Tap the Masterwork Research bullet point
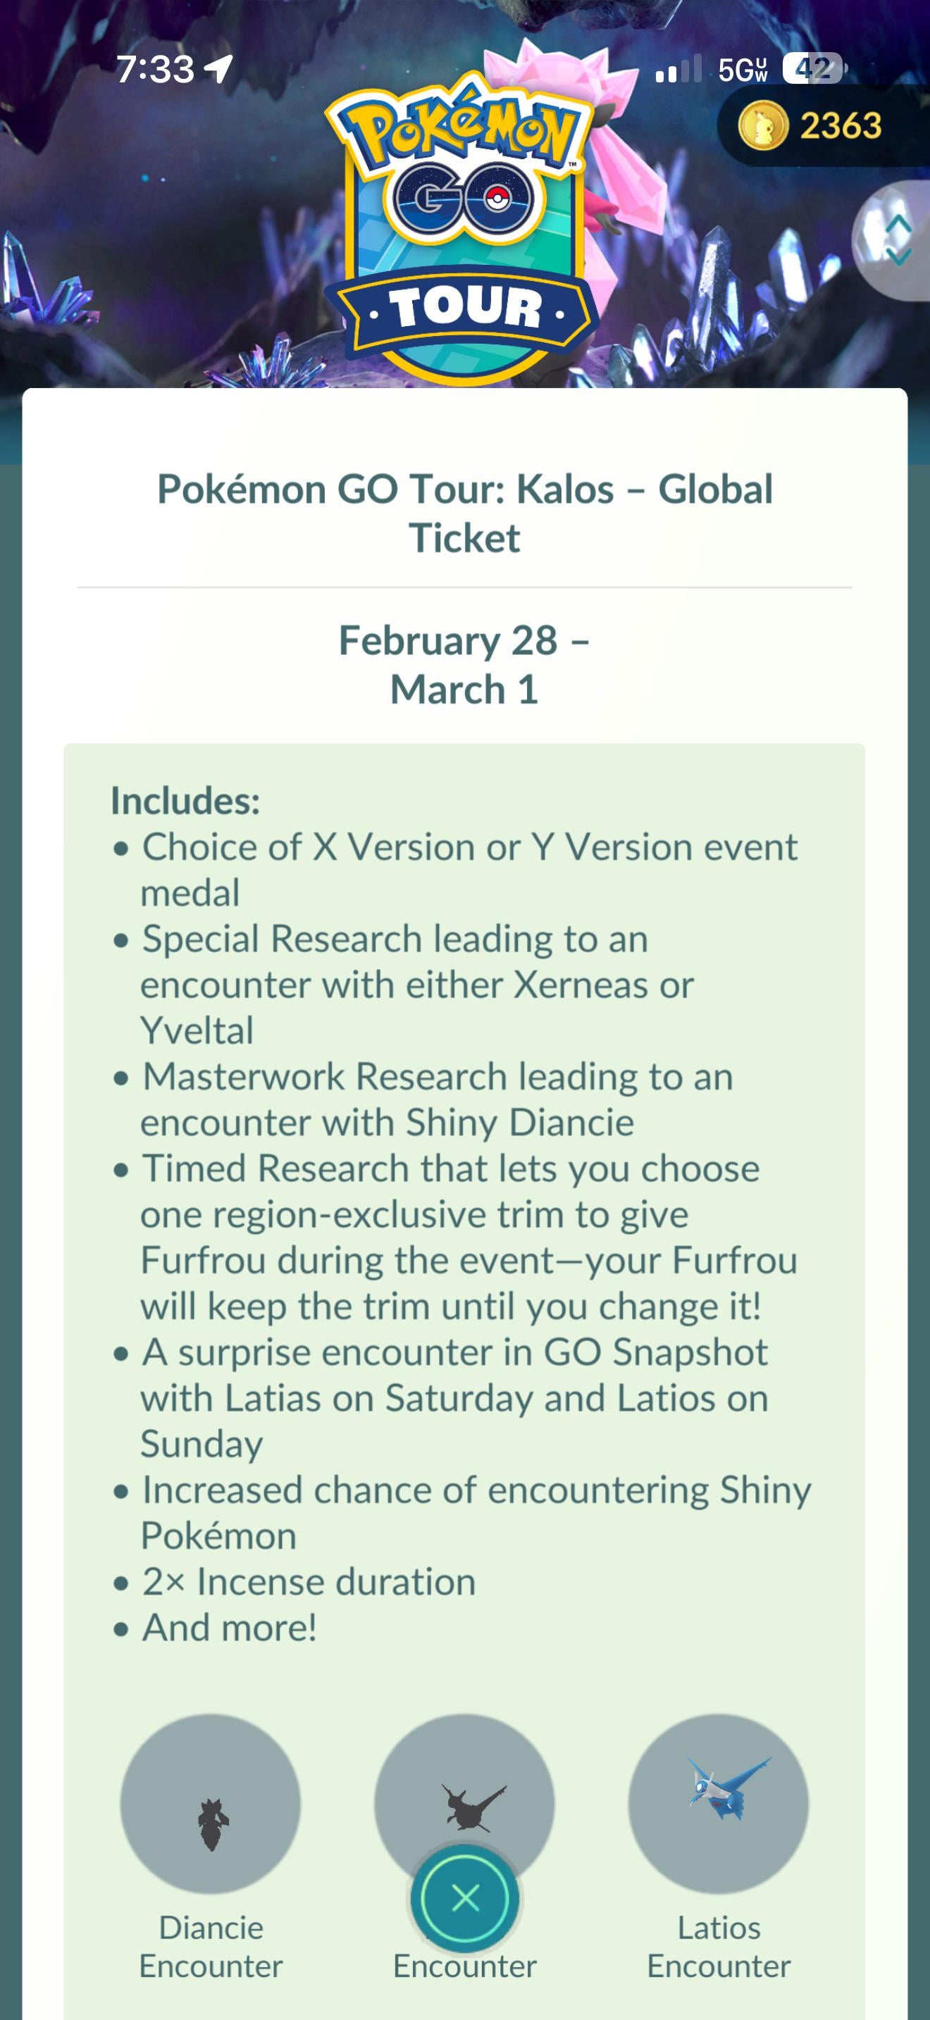This screenshot has width=930, height=2020. click(437, 1099)
